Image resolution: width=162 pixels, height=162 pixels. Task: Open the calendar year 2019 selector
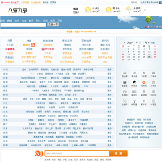(131, 43)
